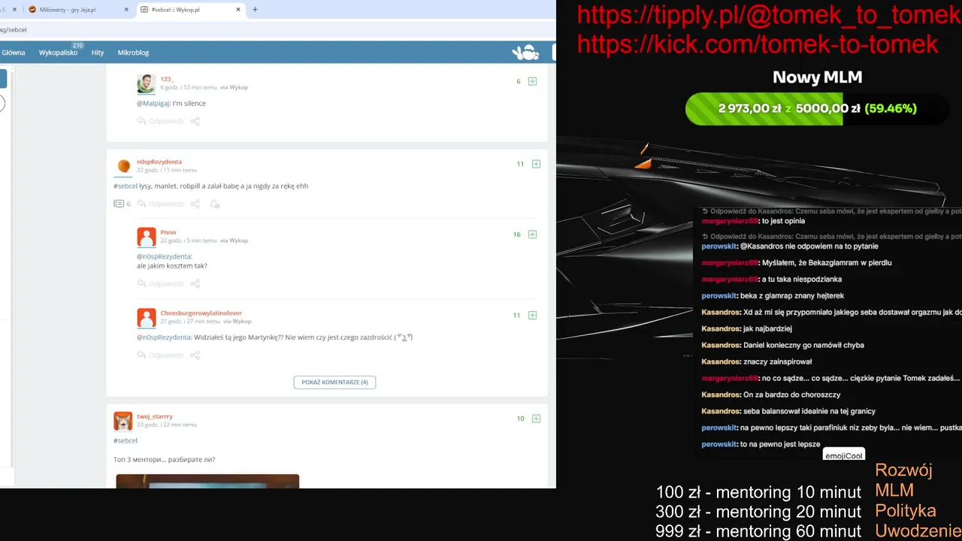Upvote Cheesburgerowylatinolover comment plus icon
This screenshot has height=541, width=962.
[x=532, y=316]
